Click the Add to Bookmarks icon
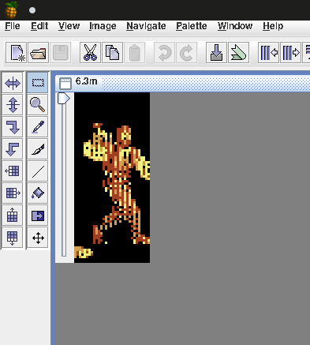310x345 pixels. tap(238, 52)
